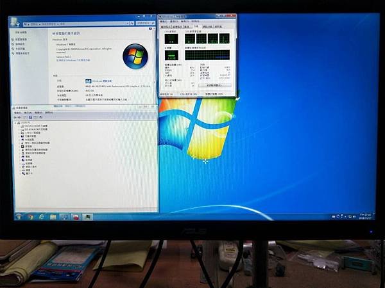Refresh the System window address bar
The height and width of the screenshot is (288, 385).
click(132, 23)
